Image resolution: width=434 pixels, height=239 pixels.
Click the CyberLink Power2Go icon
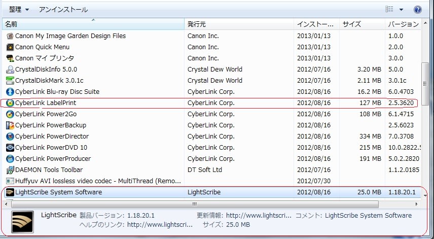click(x=10, y=114)
